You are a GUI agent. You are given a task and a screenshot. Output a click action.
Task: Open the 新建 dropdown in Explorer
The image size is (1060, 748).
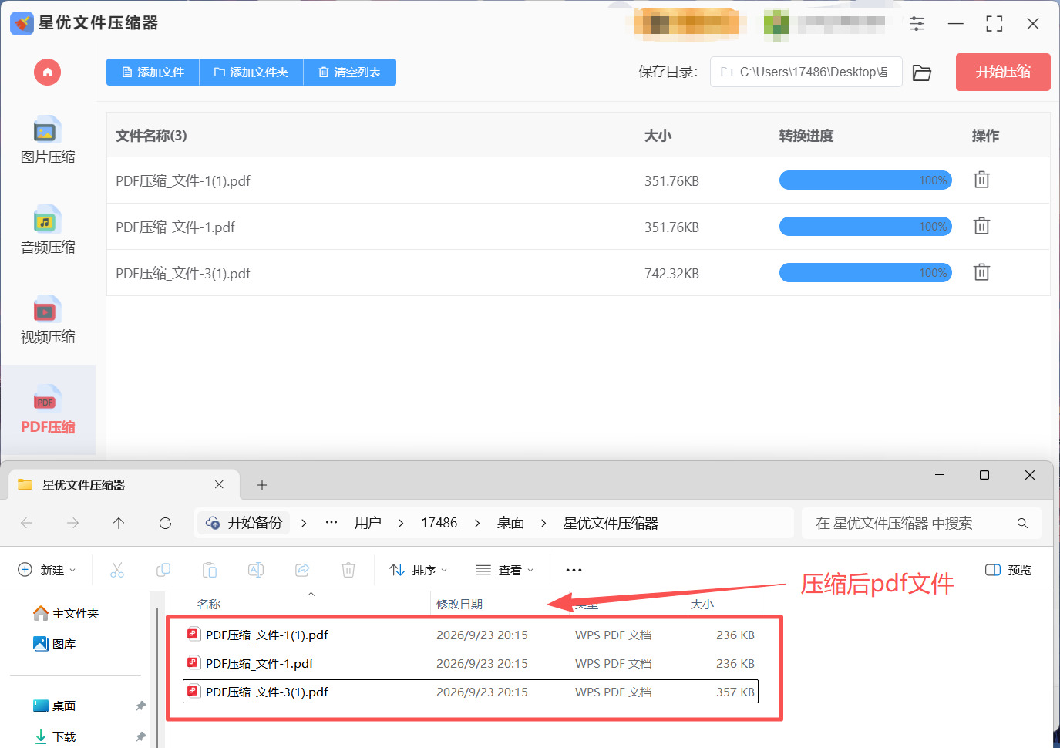[46, 570]
